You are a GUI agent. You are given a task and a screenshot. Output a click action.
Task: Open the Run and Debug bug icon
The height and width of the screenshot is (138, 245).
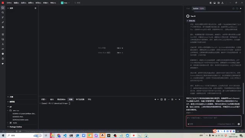pos(3,27)
